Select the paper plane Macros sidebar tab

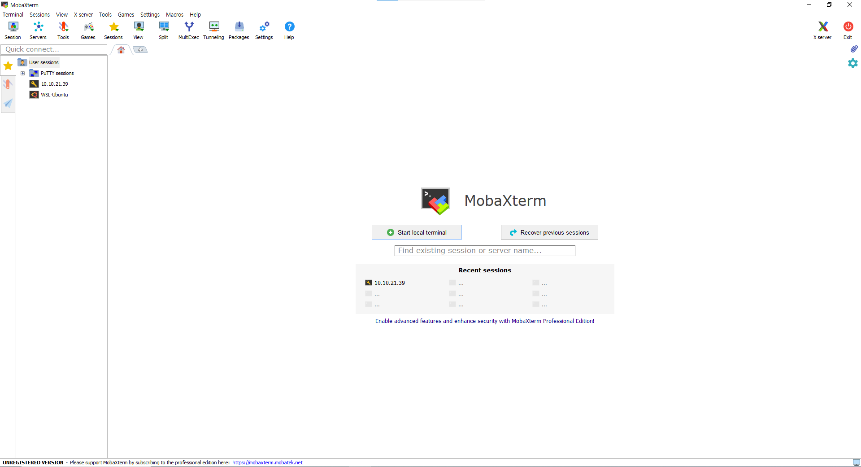8,104
